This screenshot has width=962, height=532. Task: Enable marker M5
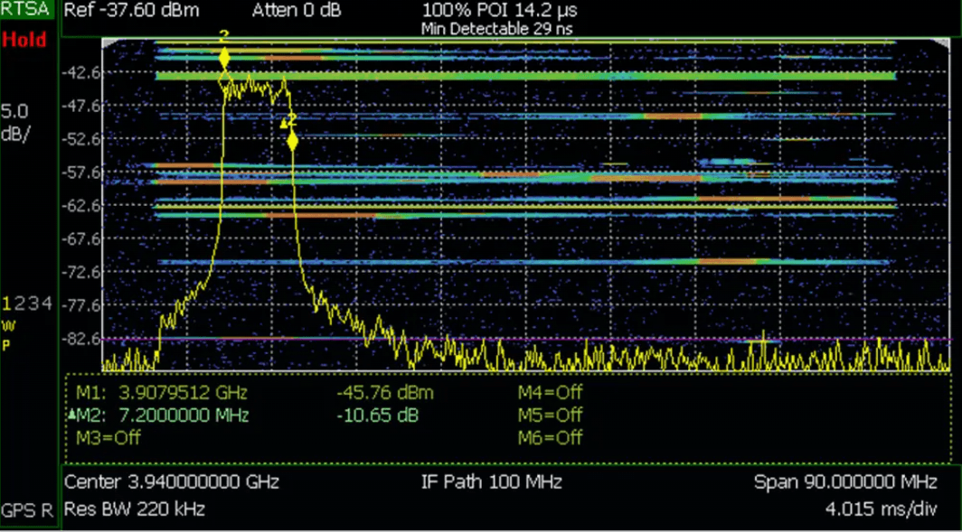coord(552,415)
